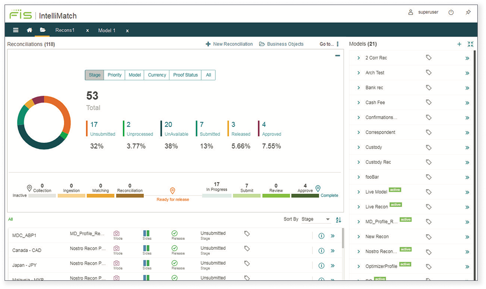Minimize the chart summary panel
The height and width of the screenshot is (289, 486).
point(338,56)
